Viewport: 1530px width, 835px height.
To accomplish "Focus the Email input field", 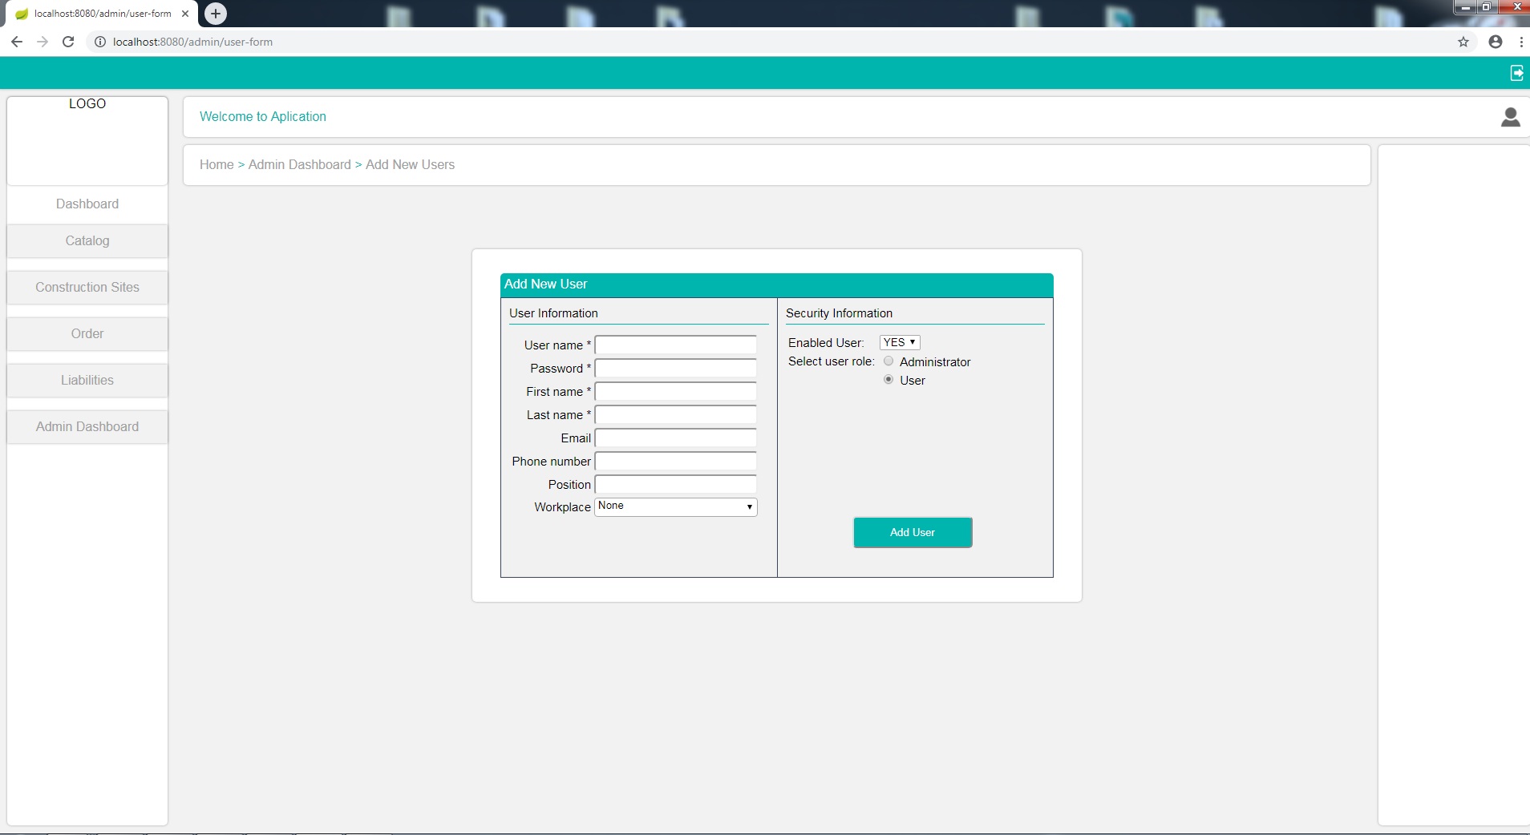I will [676, 438].
